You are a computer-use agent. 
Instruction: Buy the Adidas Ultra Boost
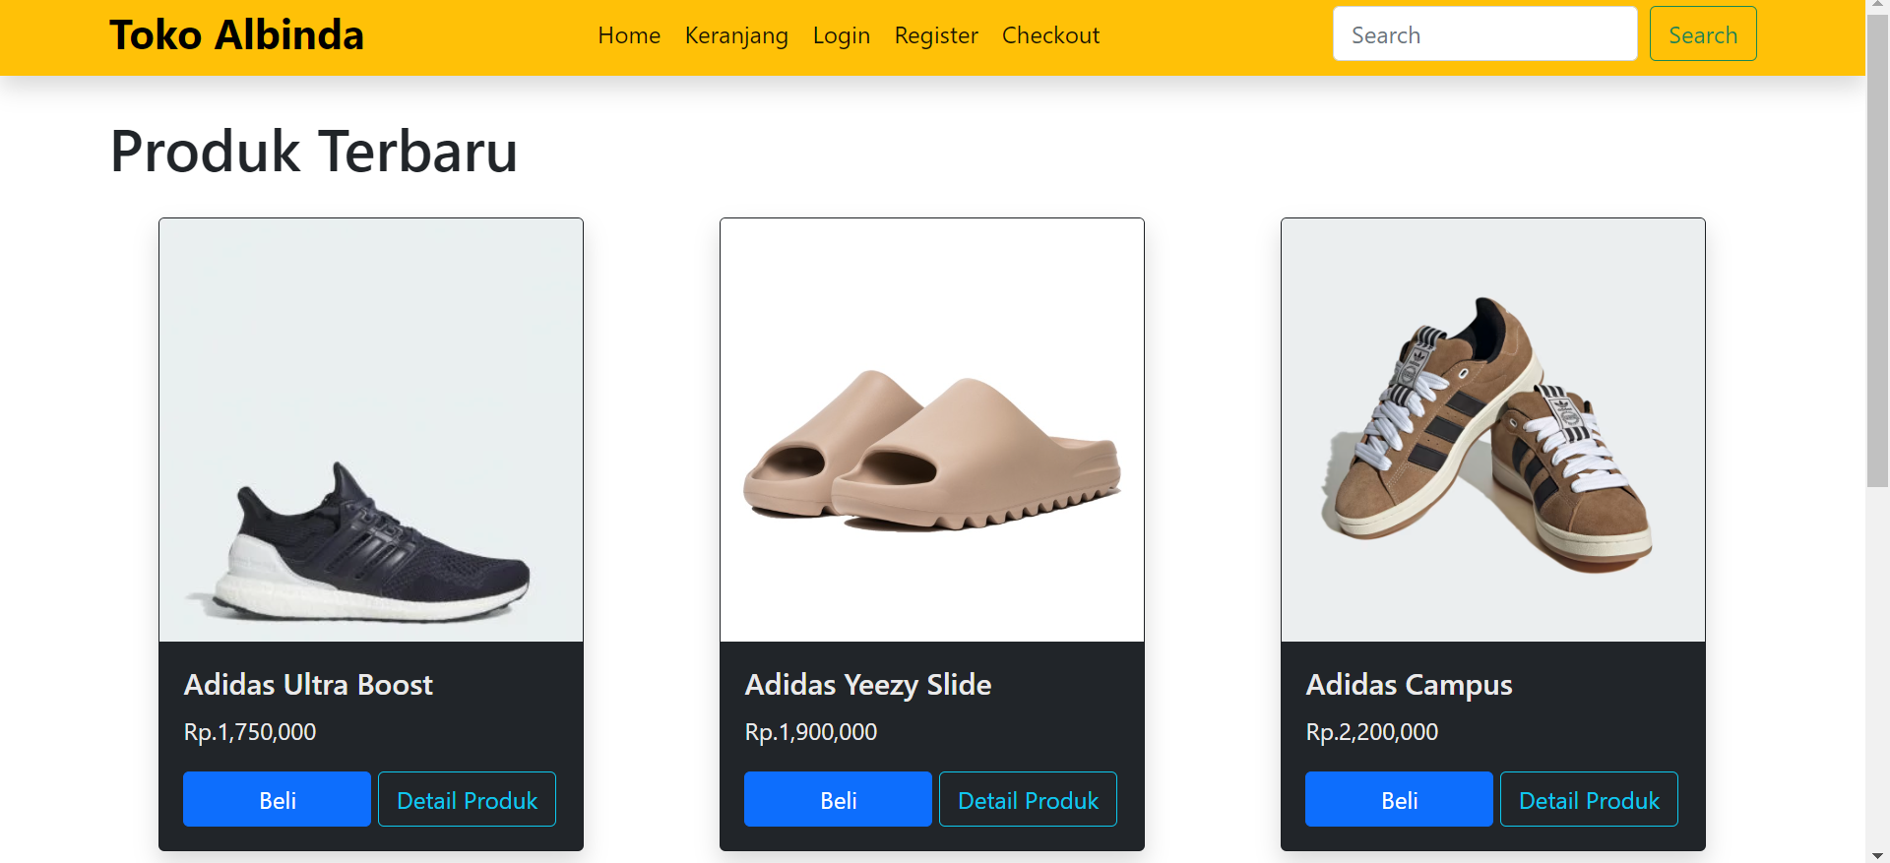[x=277, y=800]
